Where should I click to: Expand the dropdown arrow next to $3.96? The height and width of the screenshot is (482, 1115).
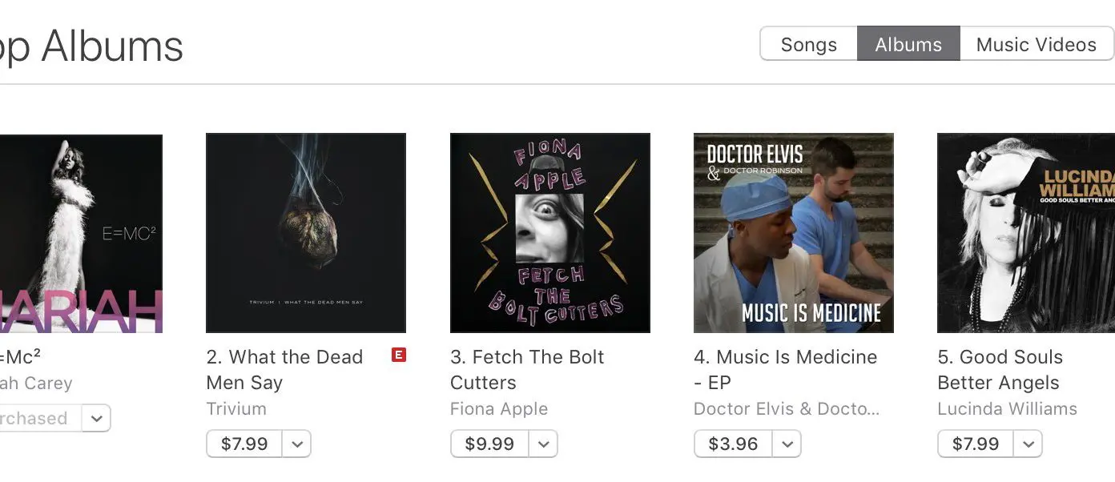(x=787, y=444)
